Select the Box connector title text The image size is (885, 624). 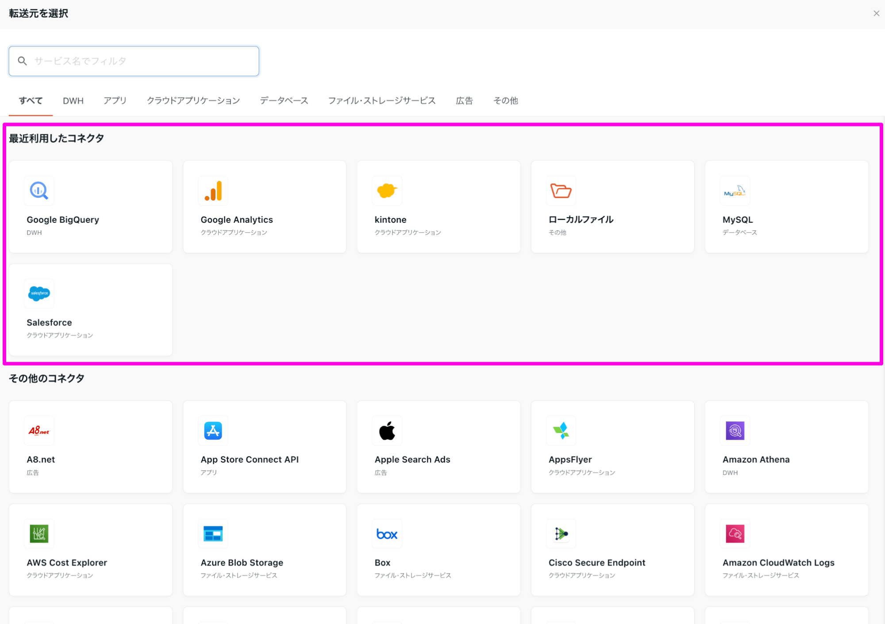pyautogui.click(x=382, y=563)
